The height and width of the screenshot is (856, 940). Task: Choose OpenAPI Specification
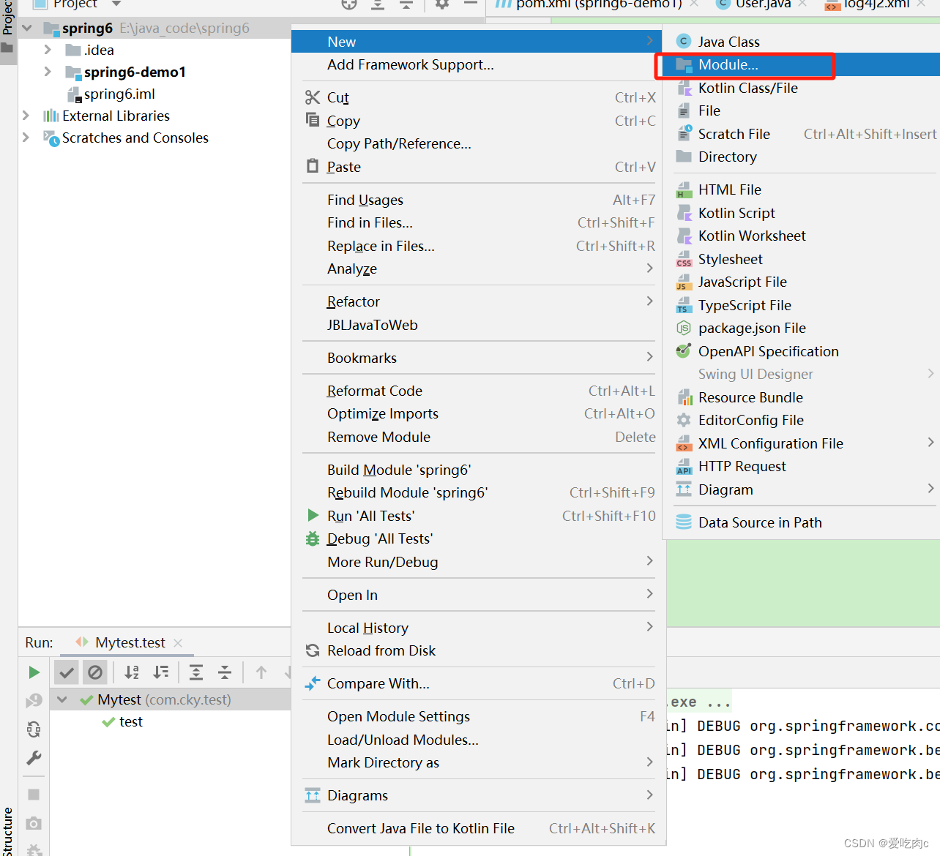pos(801,351)
